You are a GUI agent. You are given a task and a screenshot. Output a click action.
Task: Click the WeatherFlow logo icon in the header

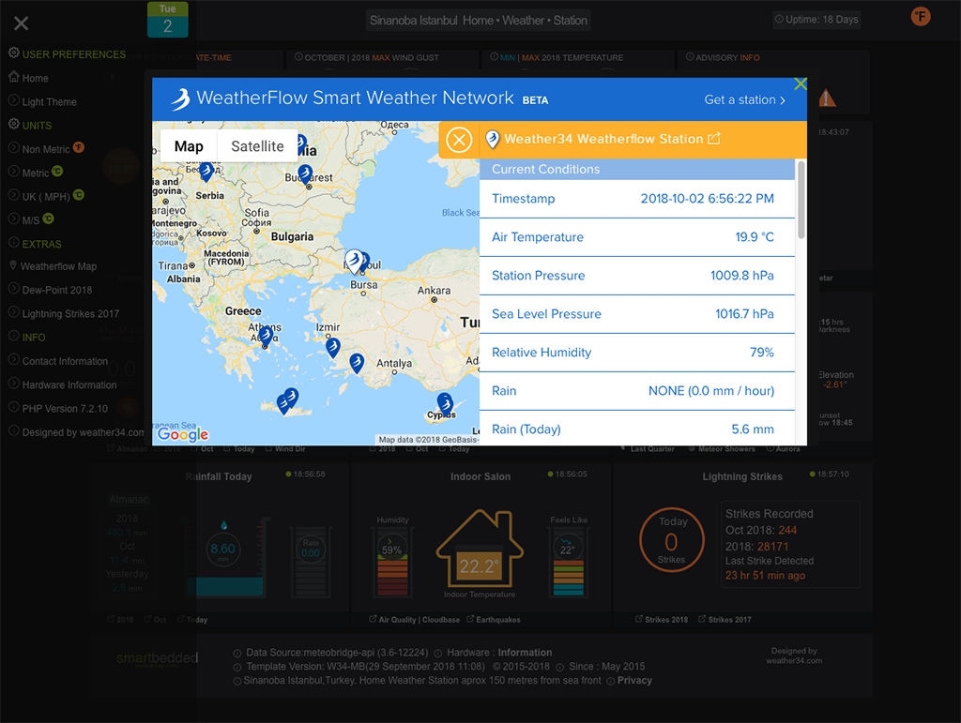pyautogui.click(x=180, y=98)
